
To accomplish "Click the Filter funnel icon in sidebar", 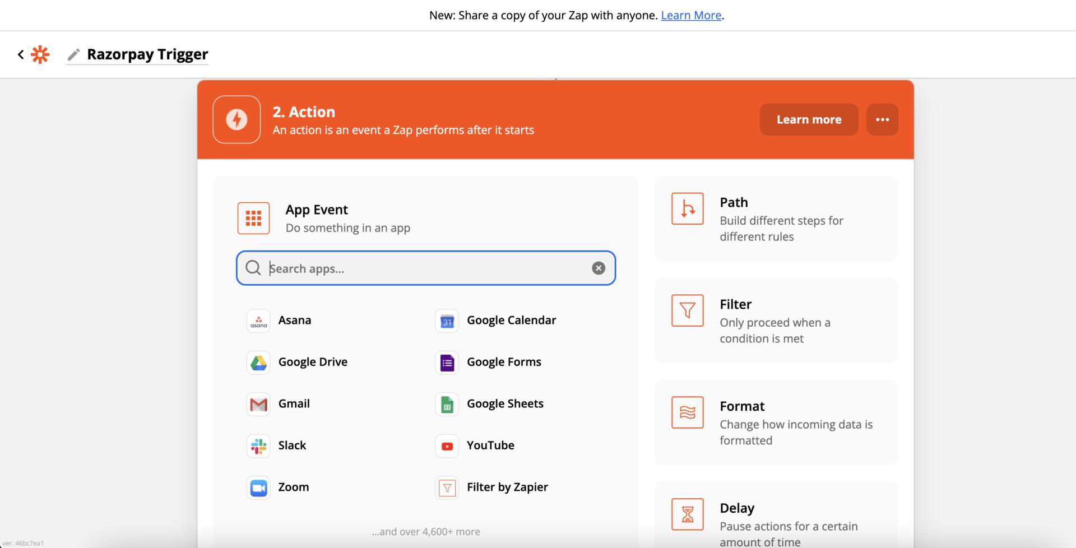I will point(688,310).
